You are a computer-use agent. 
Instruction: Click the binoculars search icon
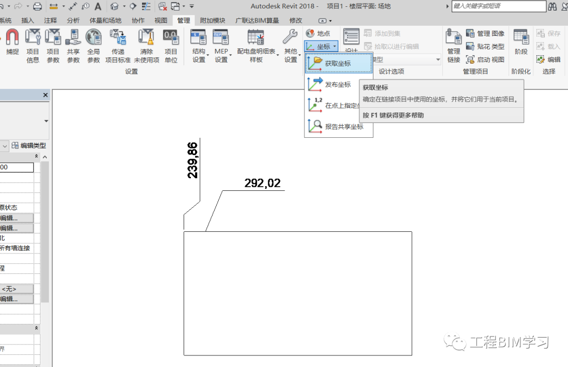[x=552, y=6]
